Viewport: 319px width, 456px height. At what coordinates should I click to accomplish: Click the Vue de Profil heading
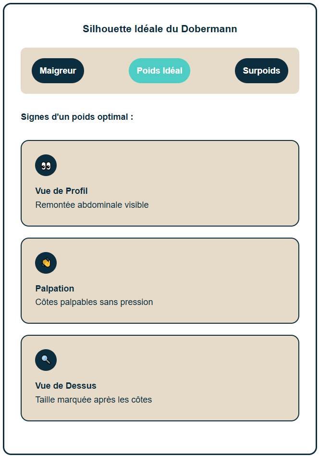pos(61,191)
